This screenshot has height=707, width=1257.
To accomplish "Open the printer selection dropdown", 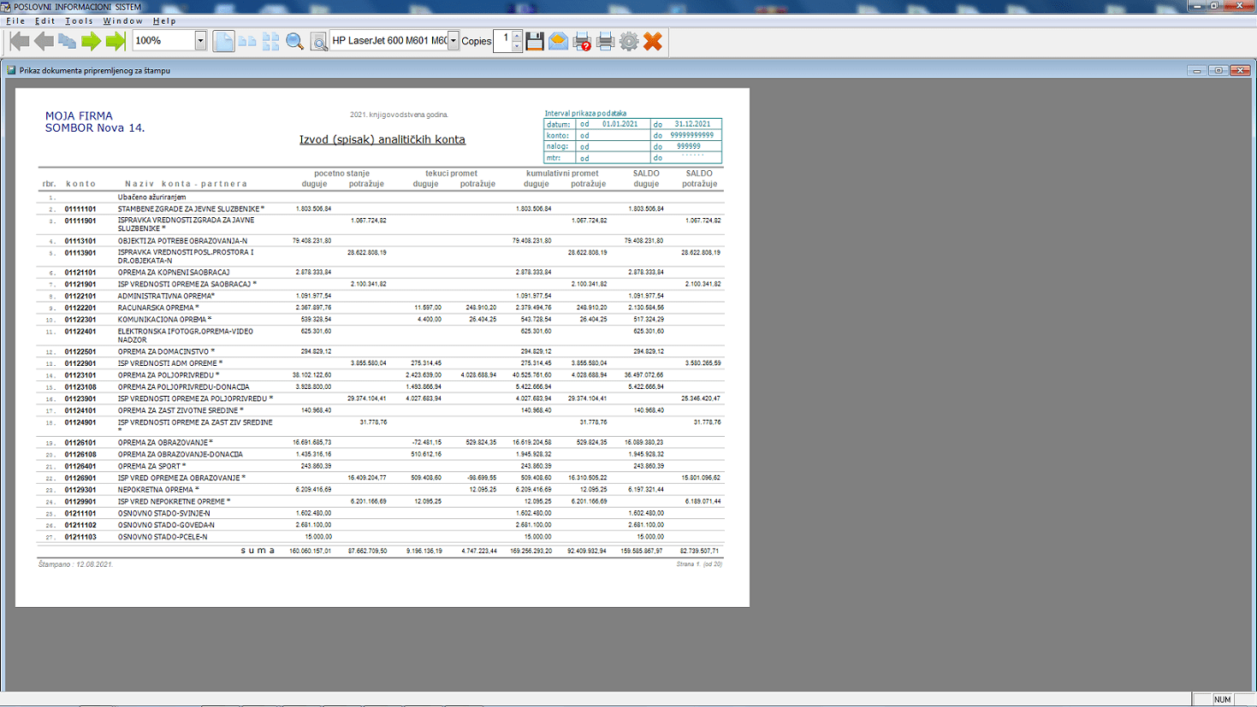I will (454, 41).
